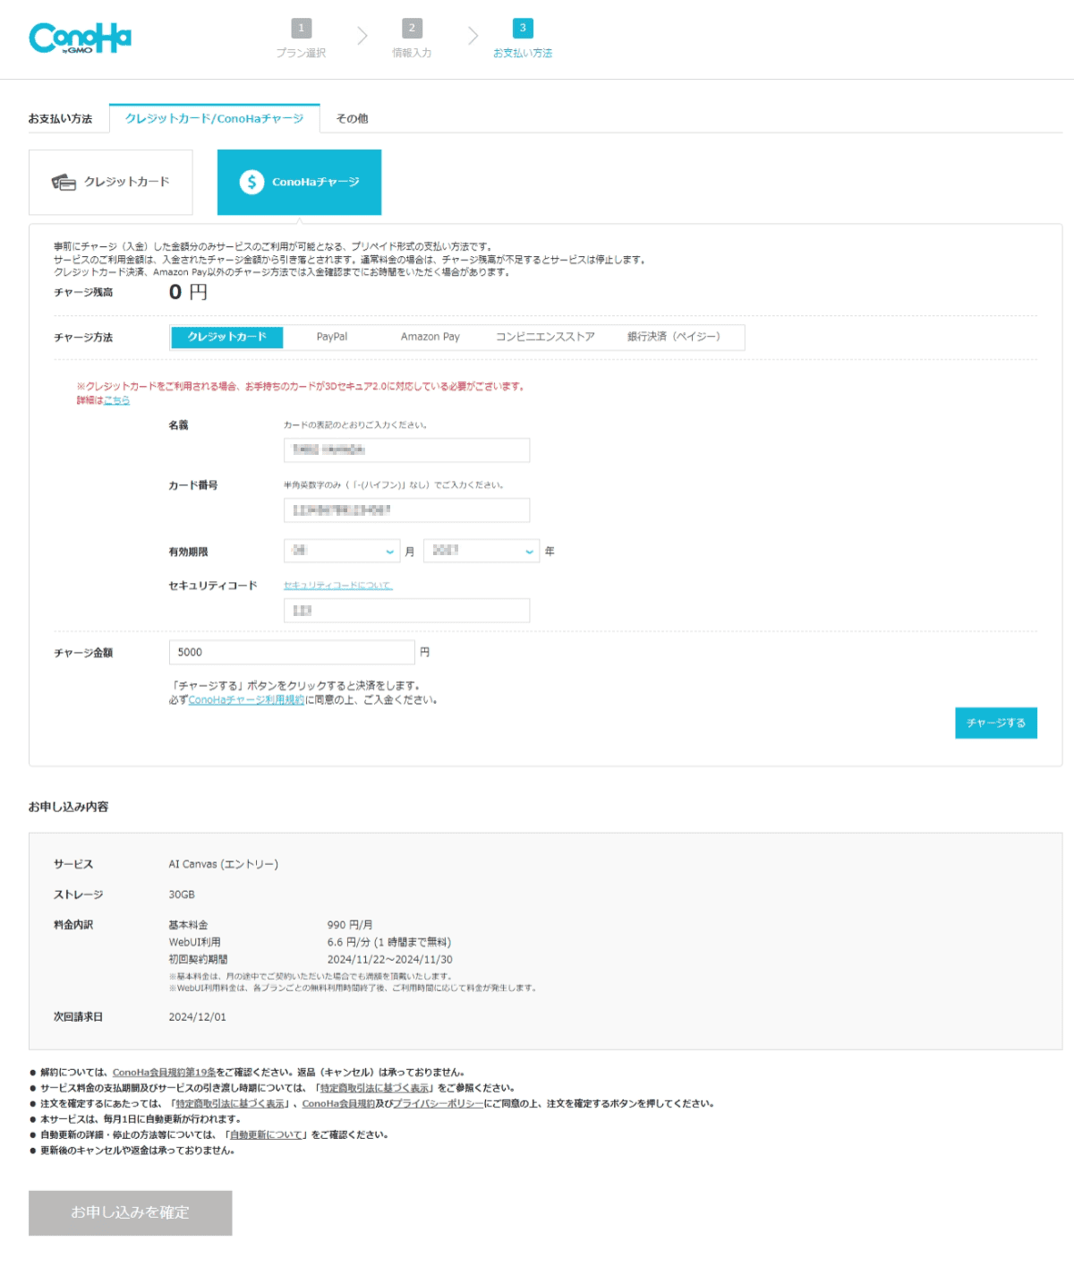
Task: Click the step 1 number badge
Action: (302, 28)
